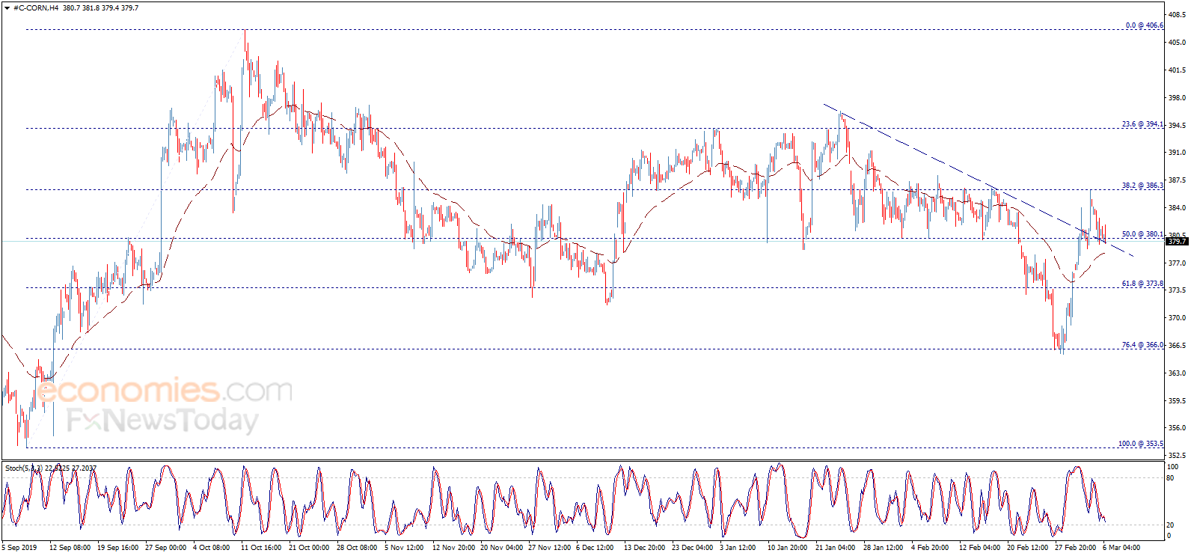The image size is (1194, 556).
Task: Click the Fibonacci label 0.0 @ 406.6
Action: pos(1145,25)
